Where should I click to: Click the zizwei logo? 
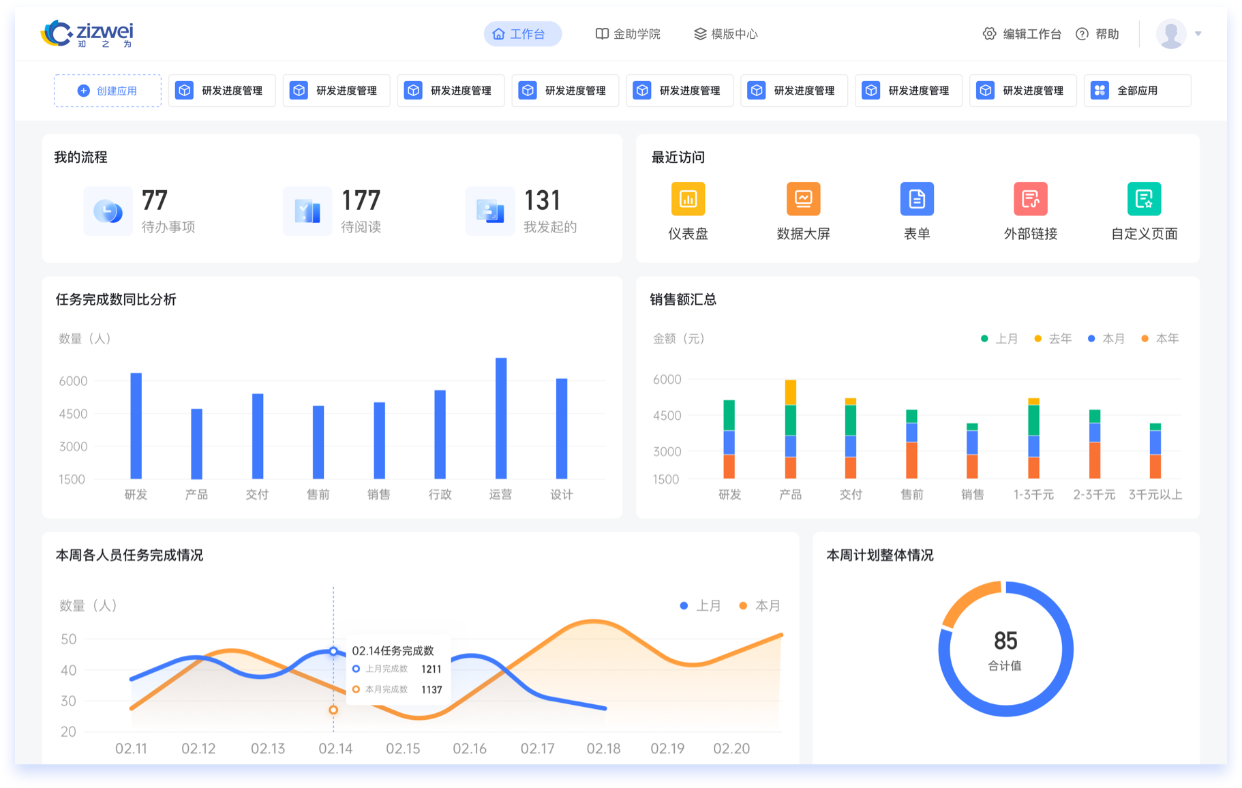tap(87, 33)
